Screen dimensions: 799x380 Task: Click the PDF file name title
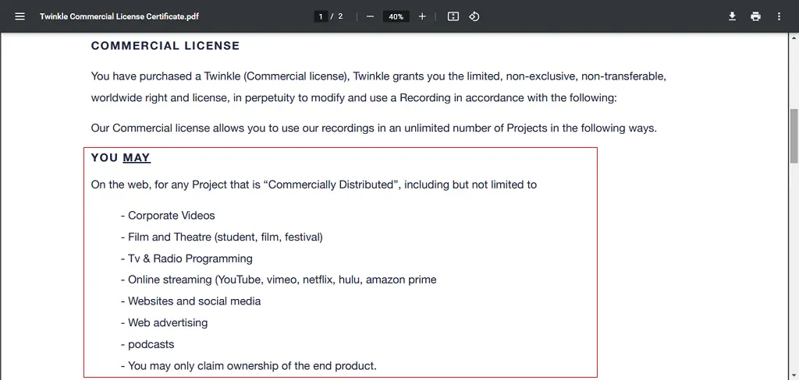[119, 16]
